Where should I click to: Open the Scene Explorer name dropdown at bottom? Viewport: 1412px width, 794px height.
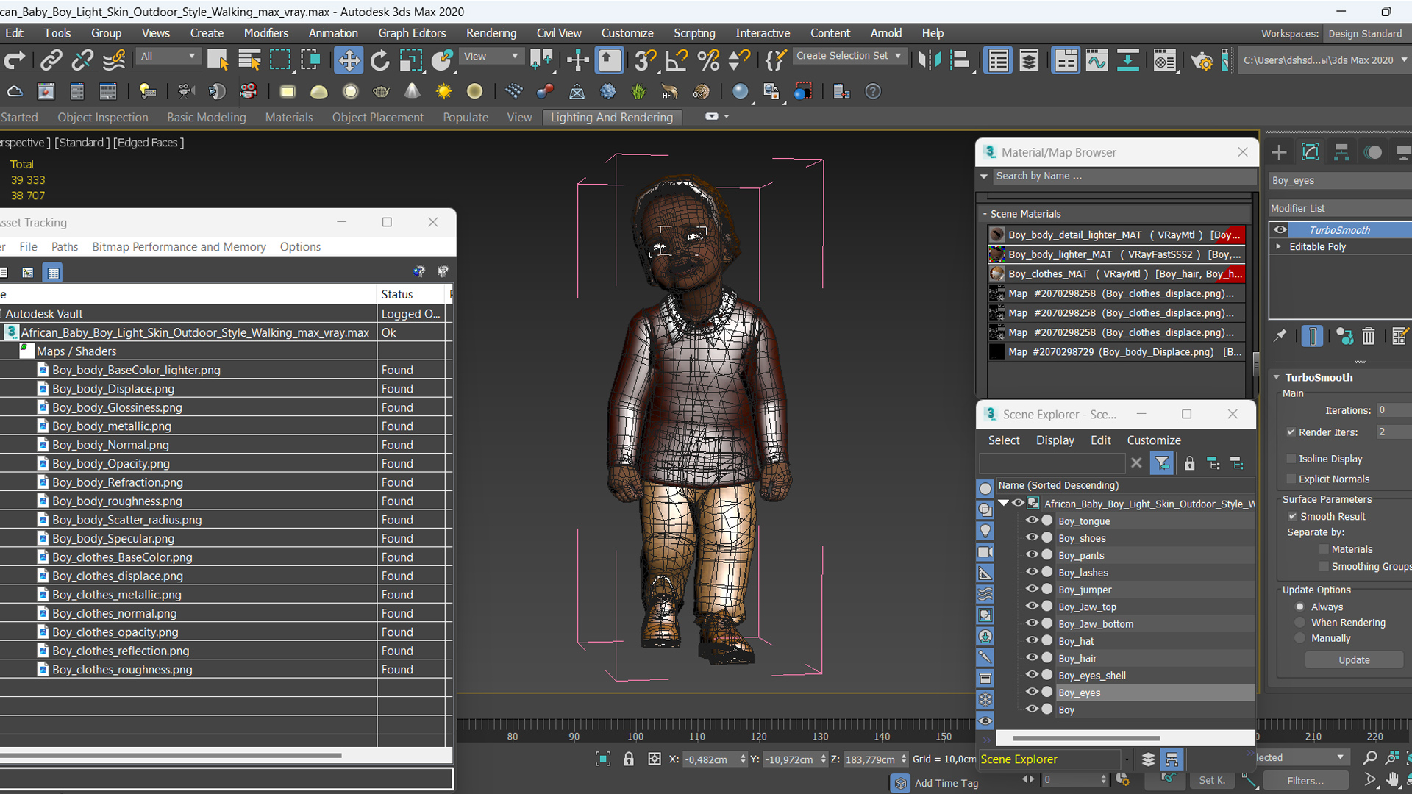click(1126, 759)
